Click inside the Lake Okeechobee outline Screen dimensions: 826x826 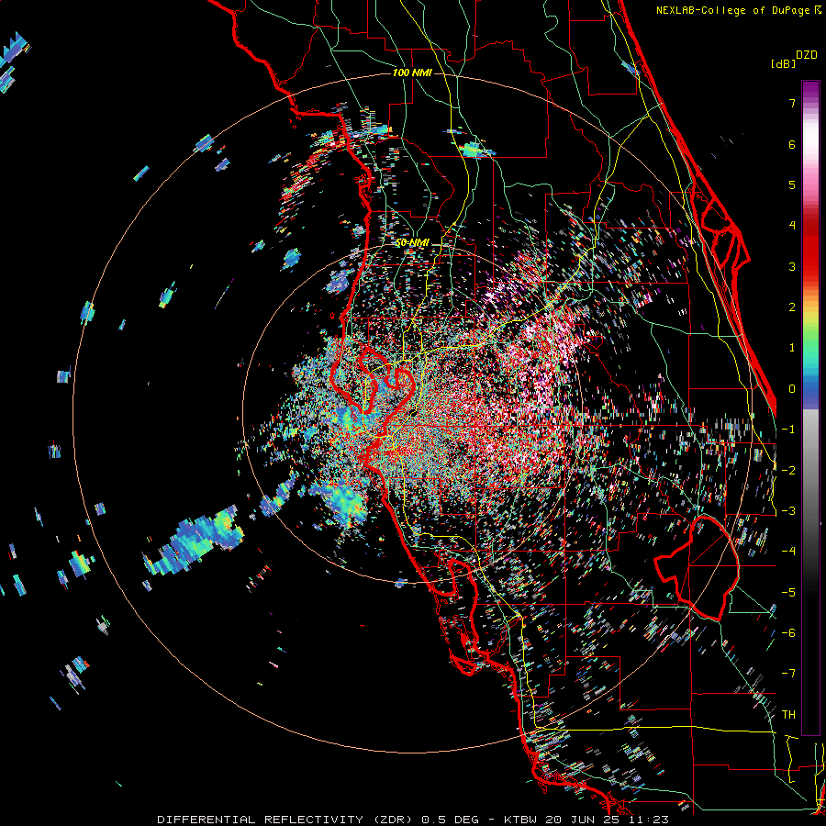698,566
